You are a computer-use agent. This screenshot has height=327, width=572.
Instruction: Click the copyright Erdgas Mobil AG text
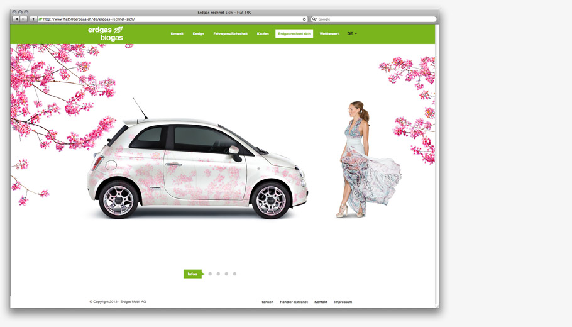[118, 302]
